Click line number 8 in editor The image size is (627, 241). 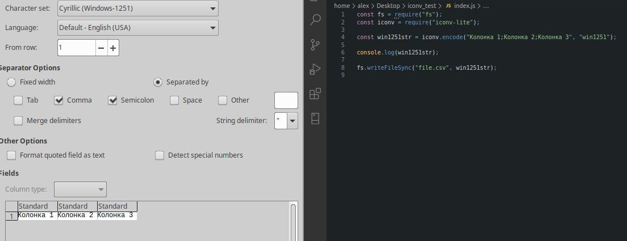click(x=342, y=68)
